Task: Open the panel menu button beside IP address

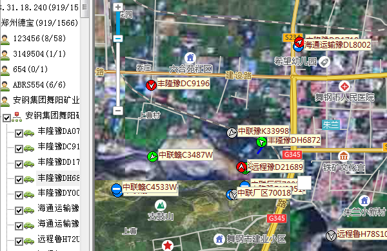Action: [84, 7]
